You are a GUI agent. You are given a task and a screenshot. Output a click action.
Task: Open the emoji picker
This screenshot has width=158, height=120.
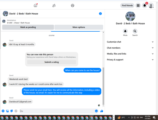(x=96, y=111)
